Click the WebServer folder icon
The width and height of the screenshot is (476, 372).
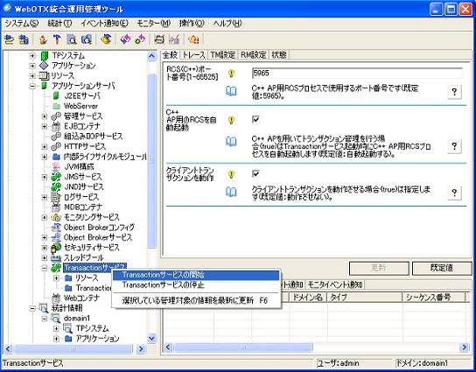coord(56,106)
